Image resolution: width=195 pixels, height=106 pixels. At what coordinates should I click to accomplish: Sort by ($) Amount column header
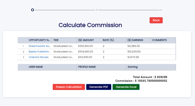tap(86, 40)
